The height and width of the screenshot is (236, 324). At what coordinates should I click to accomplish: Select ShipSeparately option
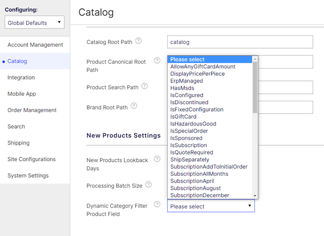[x=210, y=160]
